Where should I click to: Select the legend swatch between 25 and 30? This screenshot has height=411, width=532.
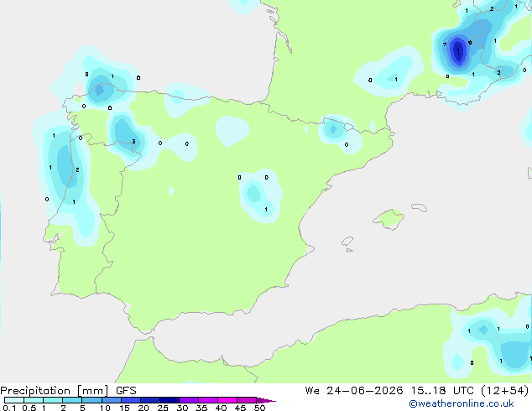(x=170, y=400)
